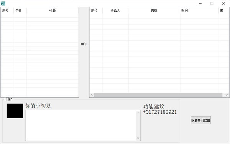Click the 评论人 column header

point(115,10)
